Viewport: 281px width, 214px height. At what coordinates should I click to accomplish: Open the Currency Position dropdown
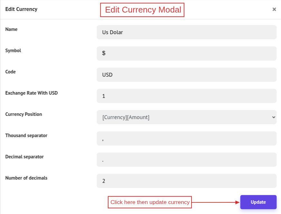click(186, 117)
